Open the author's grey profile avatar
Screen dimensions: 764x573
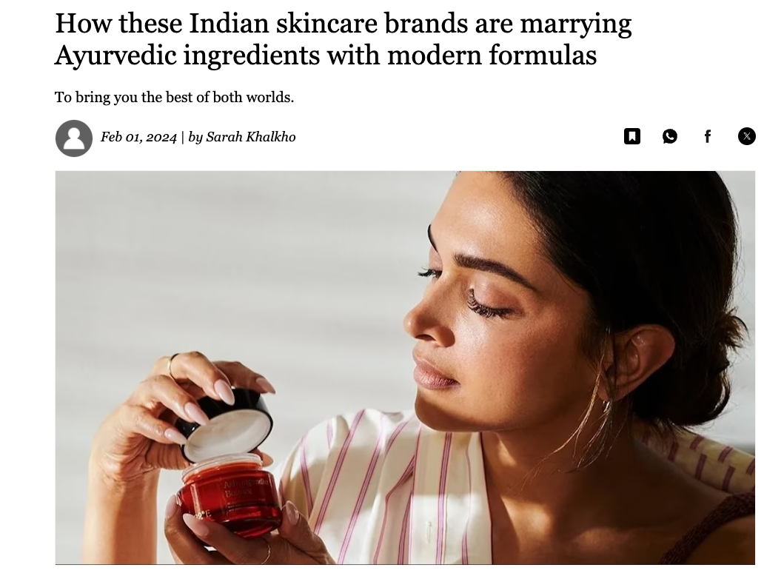point(74,138)
